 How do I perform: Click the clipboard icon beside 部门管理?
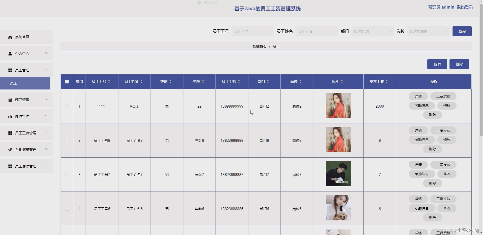point(10,100)
